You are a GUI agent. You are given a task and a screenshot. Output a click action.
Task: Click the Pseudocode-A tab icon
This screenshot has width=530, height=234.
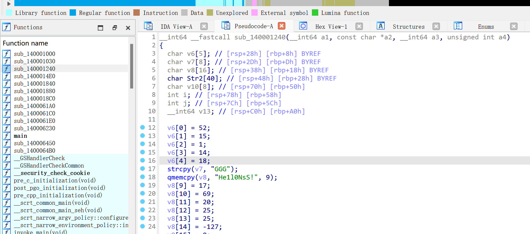(226, 26)
